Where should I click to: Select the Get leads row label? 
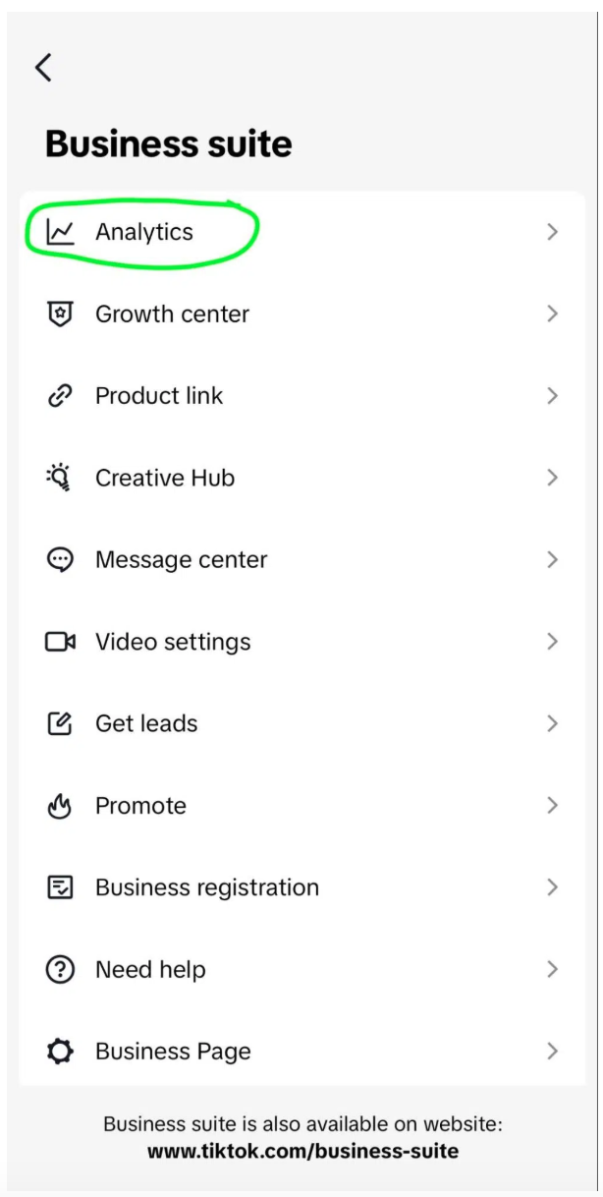(146, 723)
